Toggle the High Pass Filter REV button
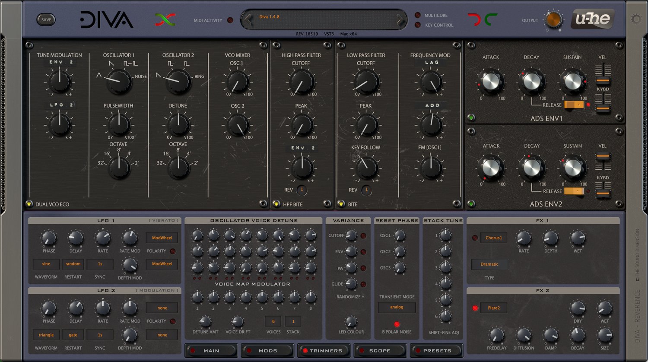 pyautogui.click(x=302, y=190)
